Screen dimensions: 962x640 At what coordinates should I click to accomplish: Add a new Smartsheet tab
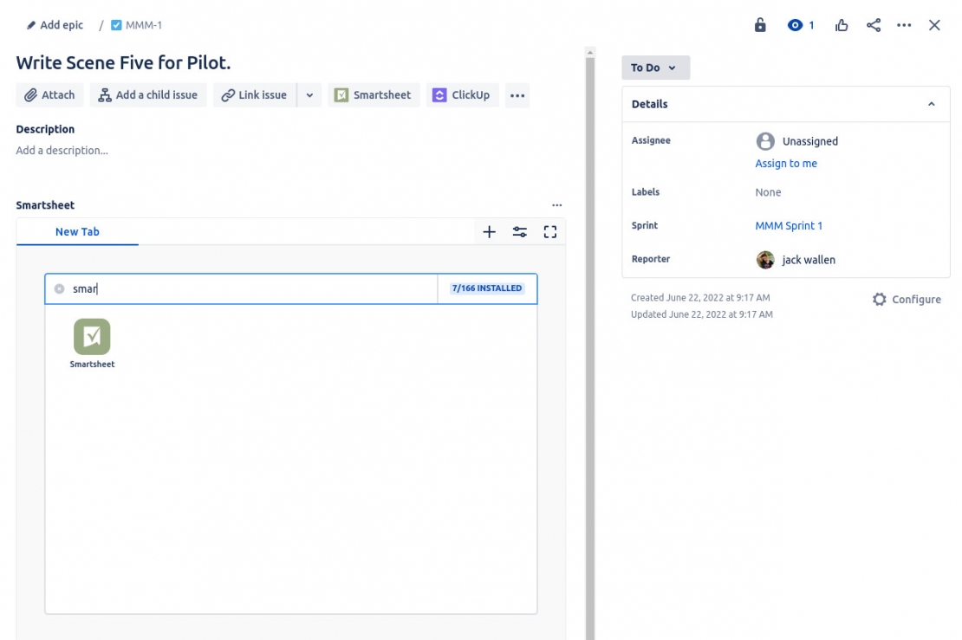tap(490, 231)
